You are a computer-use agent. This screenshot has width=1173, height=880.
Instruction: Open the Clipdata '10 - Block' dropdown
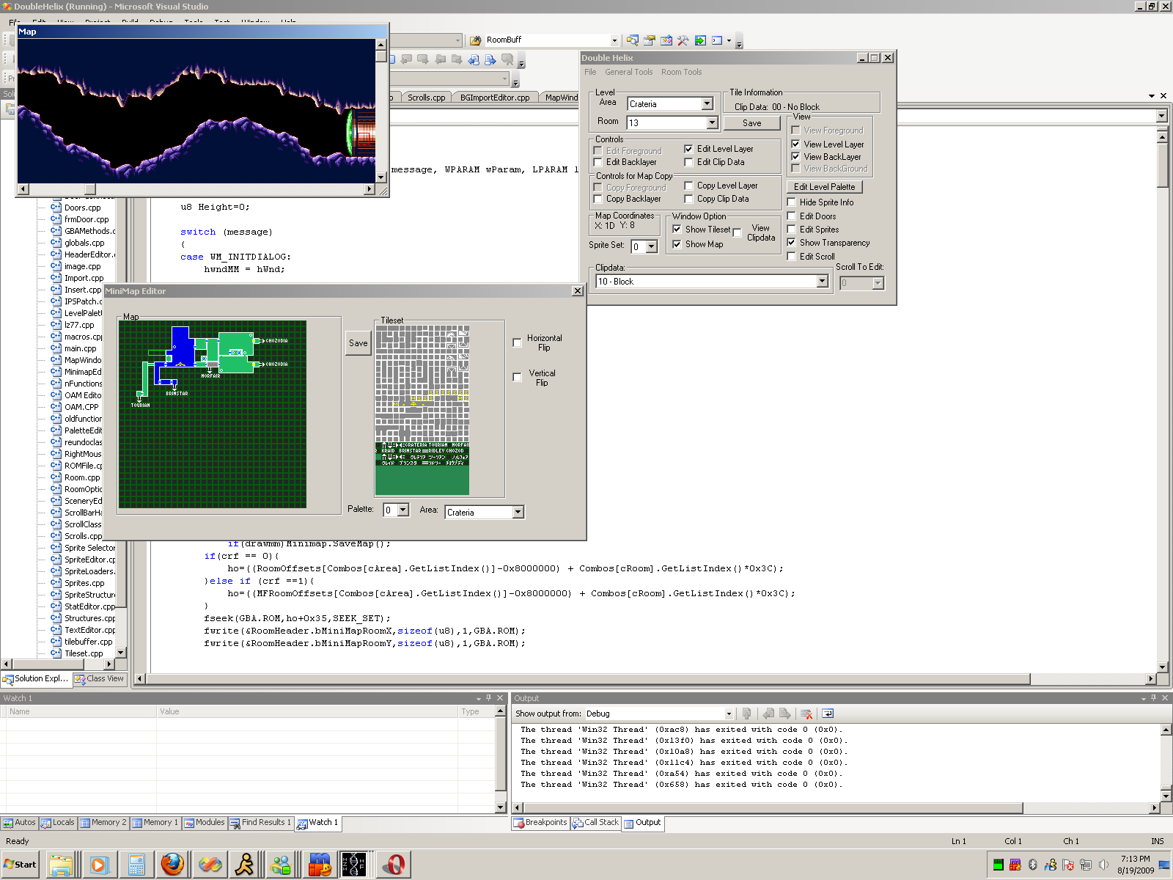coord(822,282)
